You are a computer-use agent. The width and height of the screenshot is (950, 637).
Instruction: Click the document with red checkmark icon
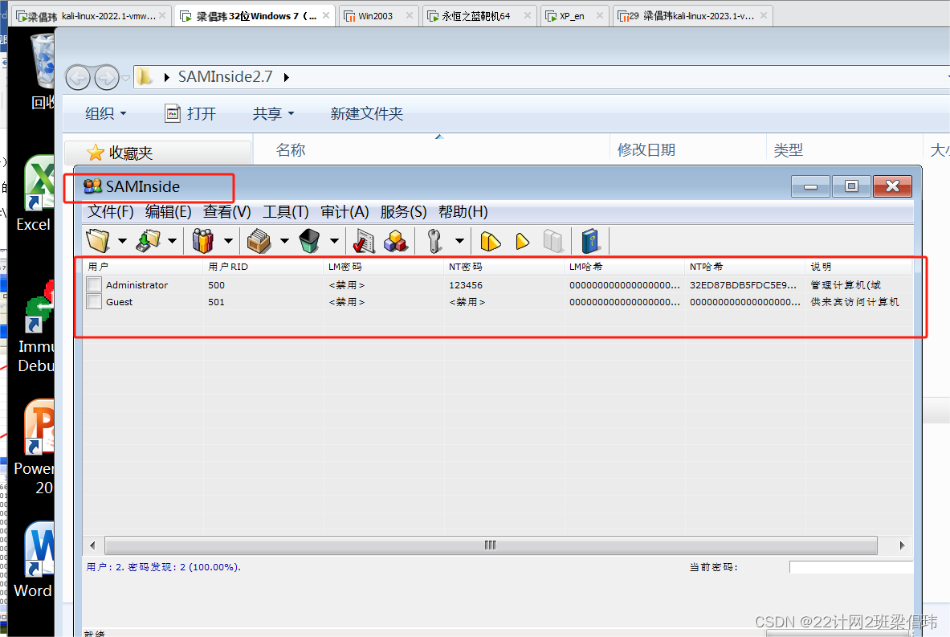364,241
